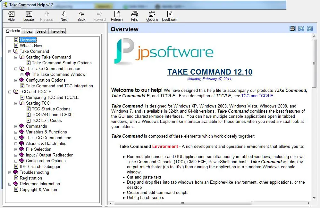Image resolution: width=320 pixels, height=208 pixels.
Task: Click the up-arrow icon in the Overview header
Action: click(x=301, y=28)
